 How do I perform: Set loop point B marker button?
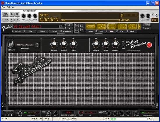(17, 19)
